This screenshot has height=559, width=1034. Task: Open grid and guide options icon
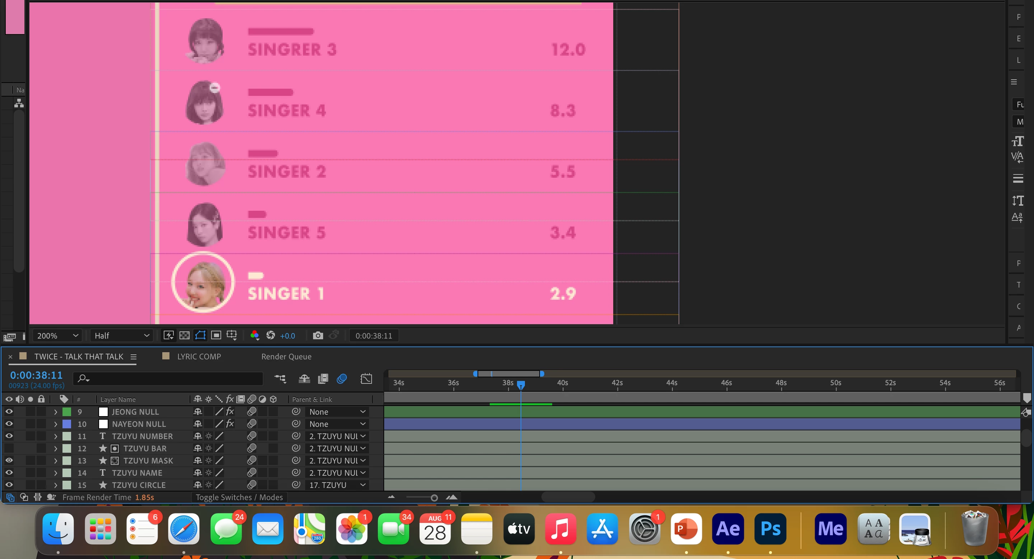coord(232,335)
